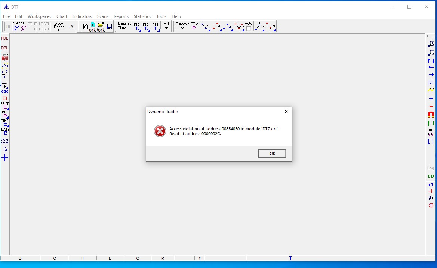Click the D field in status bar
437x268 pixels.
click(20, 258)
